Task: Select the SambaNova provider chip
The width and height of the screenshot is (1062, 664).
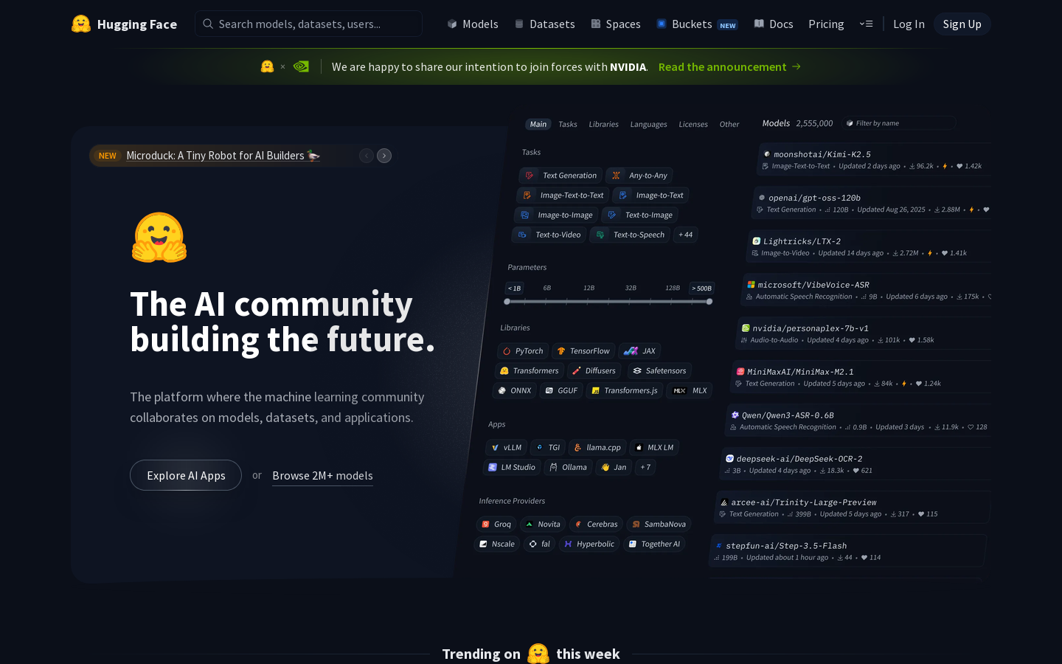Action: coord(659,525)
